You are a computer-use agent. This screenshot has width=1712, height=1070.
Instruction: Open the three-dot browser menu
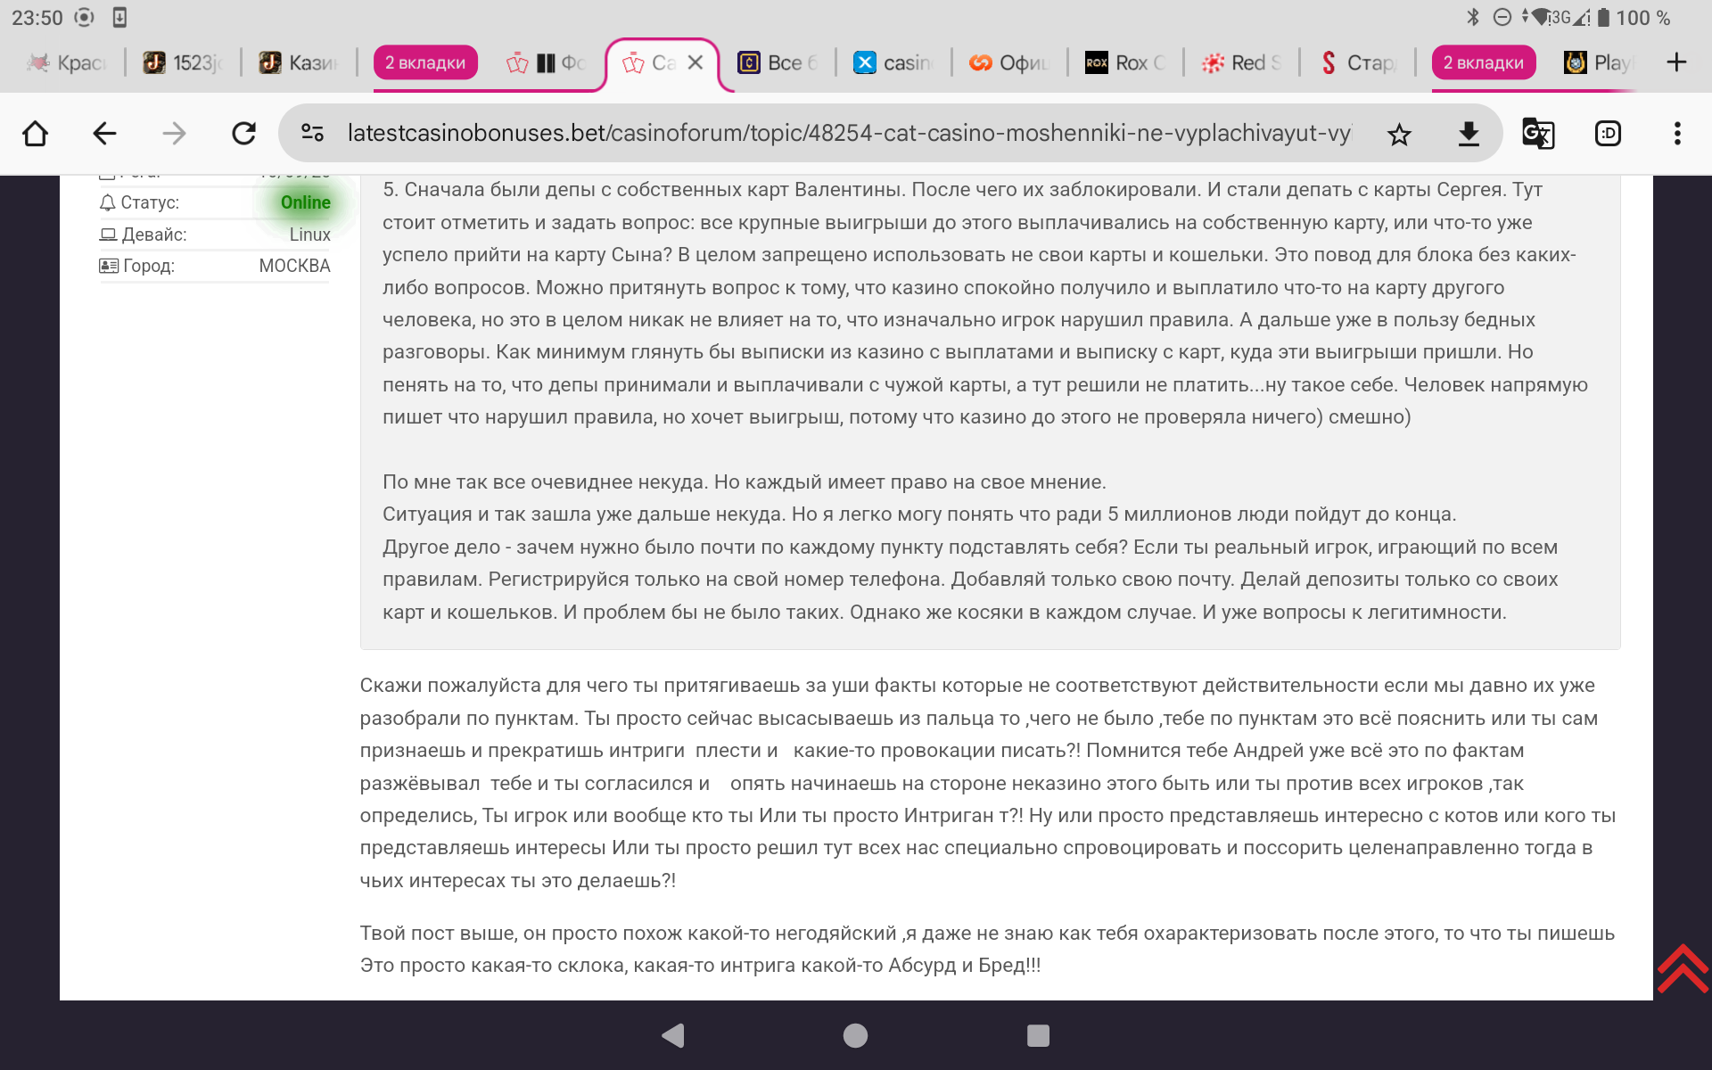1677,134
